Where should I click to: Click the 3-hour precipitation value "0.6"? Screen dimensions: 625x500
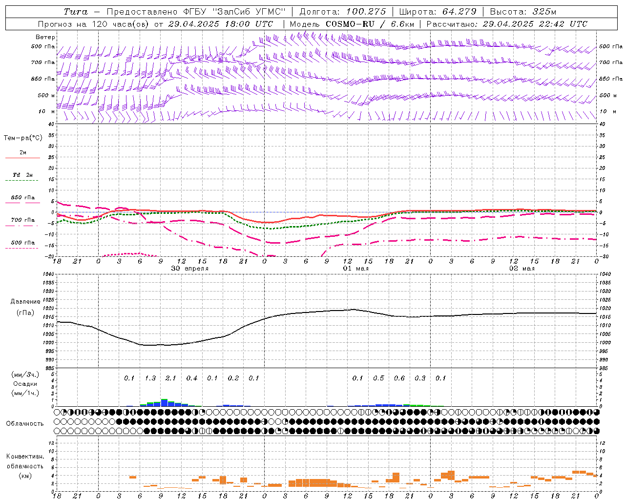[x=399, y=378]
